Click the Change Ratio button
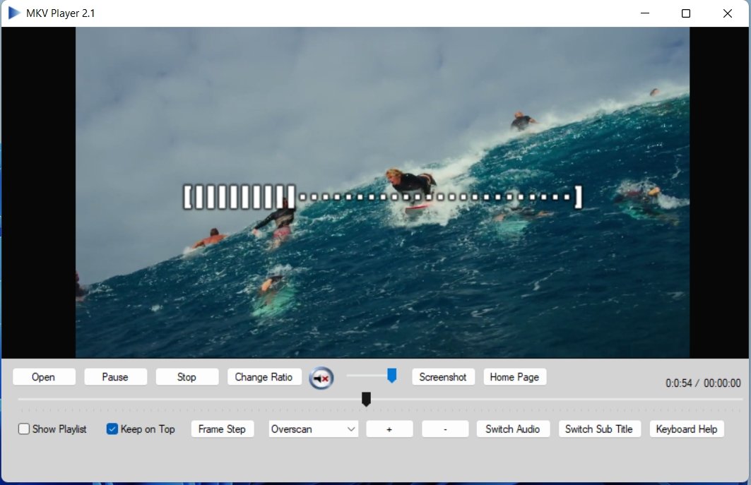 point(264,377)
